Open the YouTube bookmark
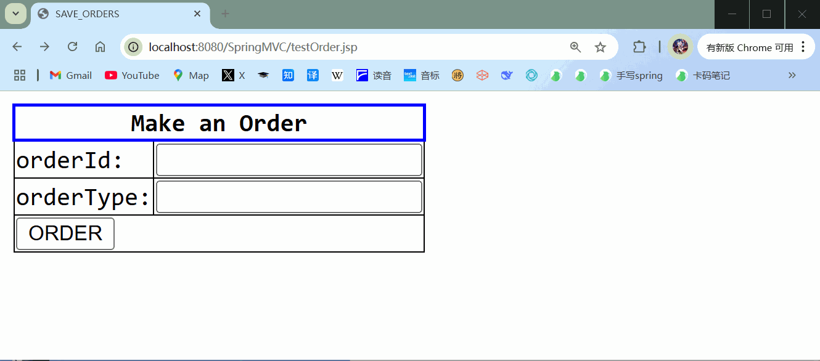This screenshot has width=820, height=361. (x=132, y=75)
